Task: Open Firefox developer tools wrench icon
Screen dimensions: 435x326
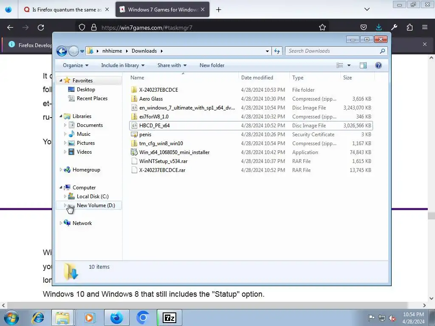Action: (x=394, y=27)
